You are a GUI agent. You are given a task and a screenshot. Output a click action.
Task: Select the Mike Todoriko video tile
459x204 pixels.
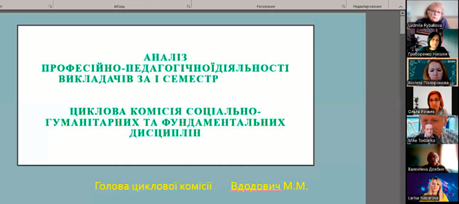pyautogui.click(x=433, y=129)
